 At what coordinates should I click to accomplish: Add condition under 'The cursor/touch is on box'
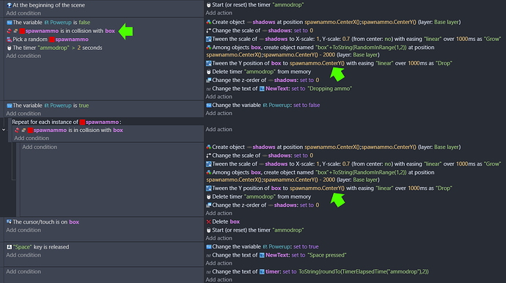point(23,230)
